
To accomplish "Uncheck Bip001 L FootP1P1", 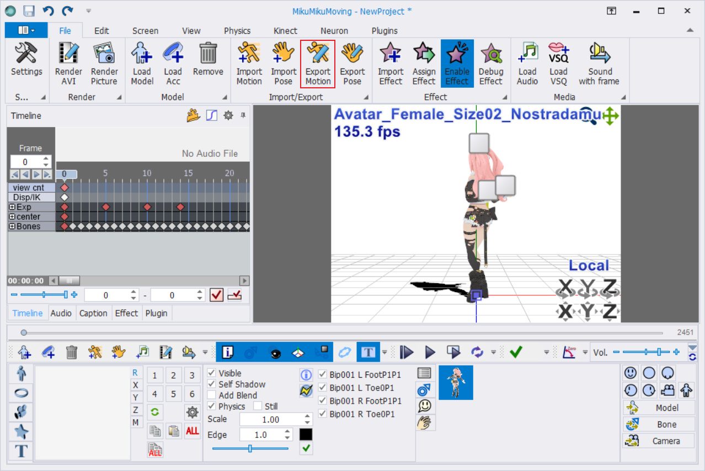I will 323,374.
